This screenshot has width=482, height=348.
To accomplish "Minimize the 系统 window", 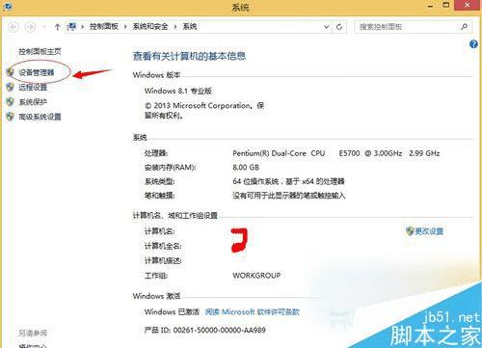I will 430,6.
